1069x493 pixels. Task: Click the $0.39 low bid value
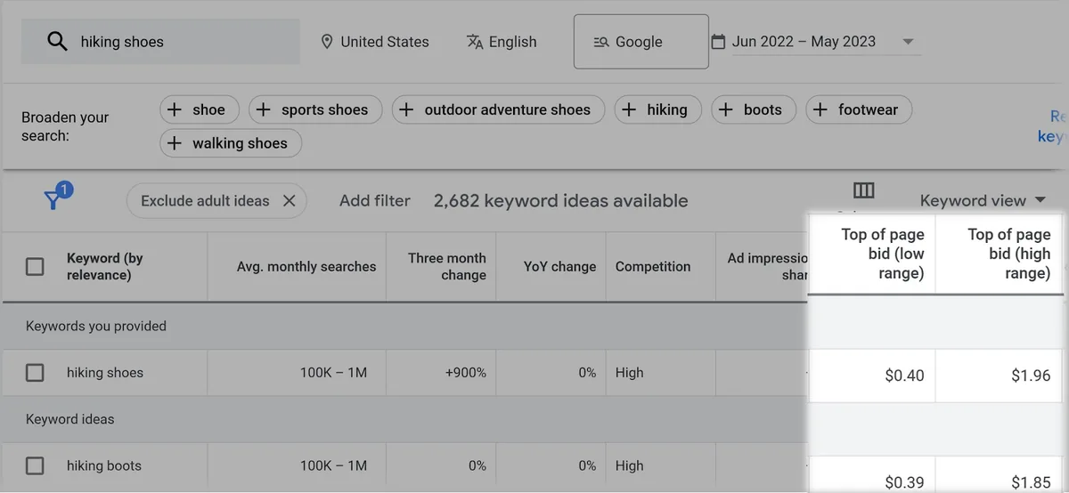point(904,482)
